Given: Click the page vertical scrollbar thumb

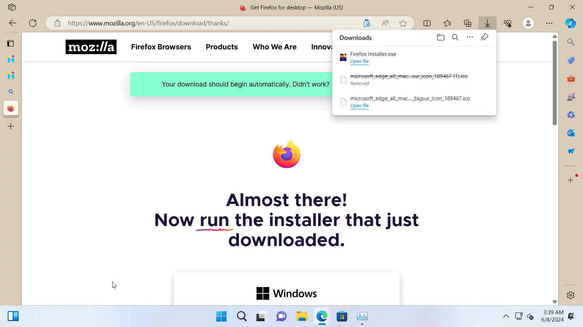Looking at the screenshot, I should click(555, 83).
